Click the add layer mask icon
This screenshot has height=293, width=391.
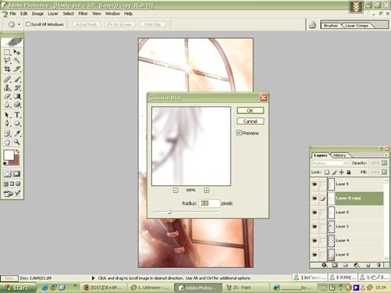click(335, 265)
